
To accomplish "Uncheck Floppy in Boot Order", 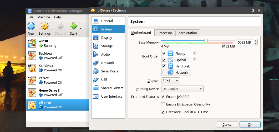I will click(x=164, y=54).
